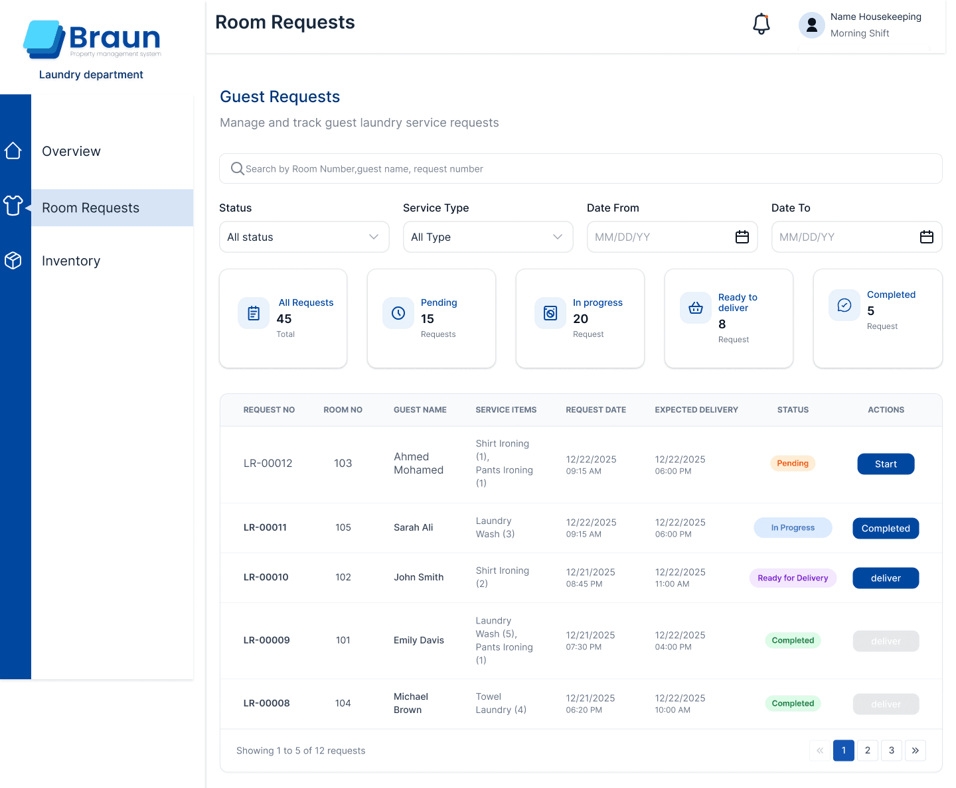Select the t-shirt laundry icon in sidebar
The image size is (956, 788).
click(x=13, y=206)
